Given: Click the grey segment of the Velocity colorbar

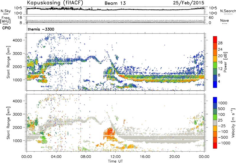Looking at the screenshot, I should pos(215,123).
